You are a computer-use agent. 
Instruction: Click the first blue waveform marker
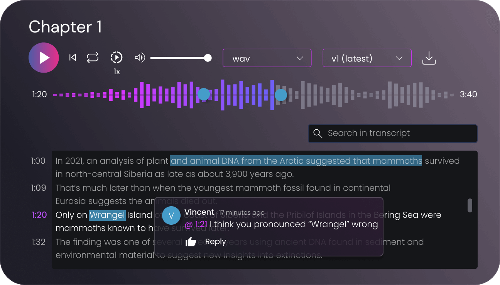pos(203,94)
